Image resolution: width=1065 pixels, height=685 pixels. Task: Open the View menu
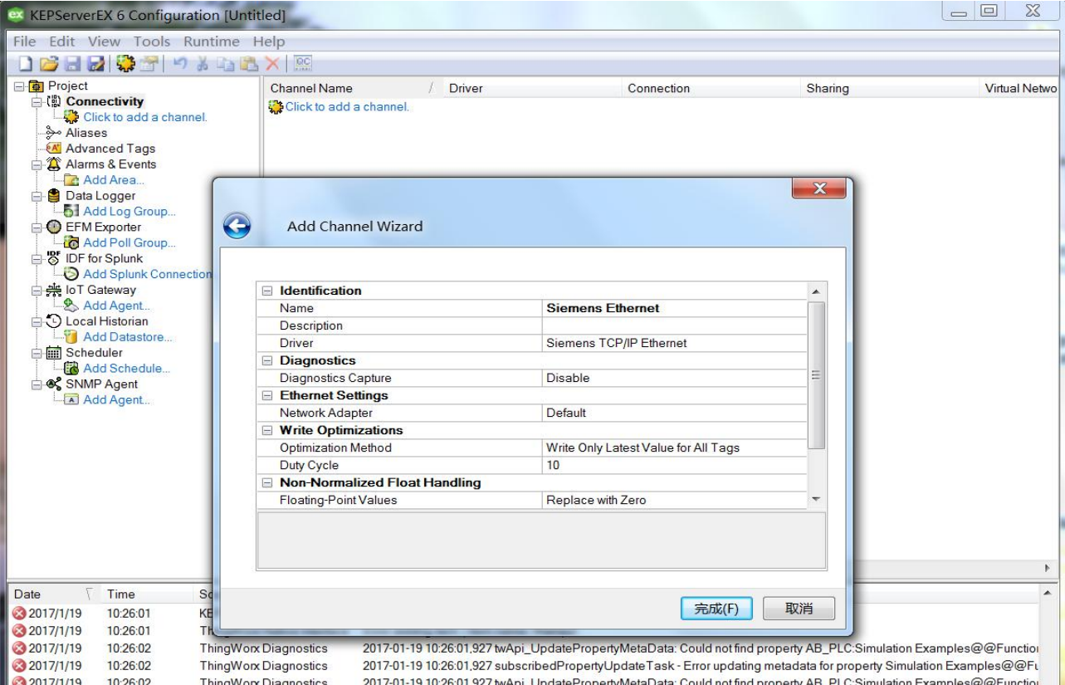(x=105, y=42)
